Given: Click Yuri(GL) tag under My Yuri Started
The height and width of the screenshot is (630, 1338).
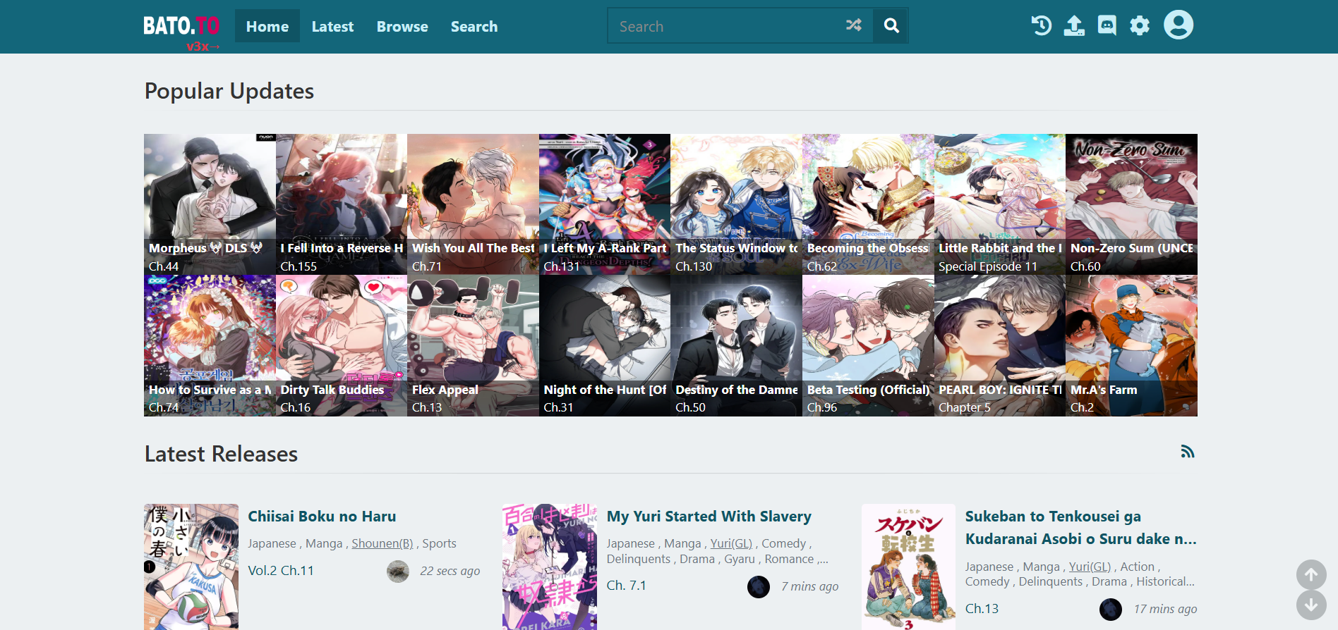Looking at the screenshot, I should pos(731,543).
